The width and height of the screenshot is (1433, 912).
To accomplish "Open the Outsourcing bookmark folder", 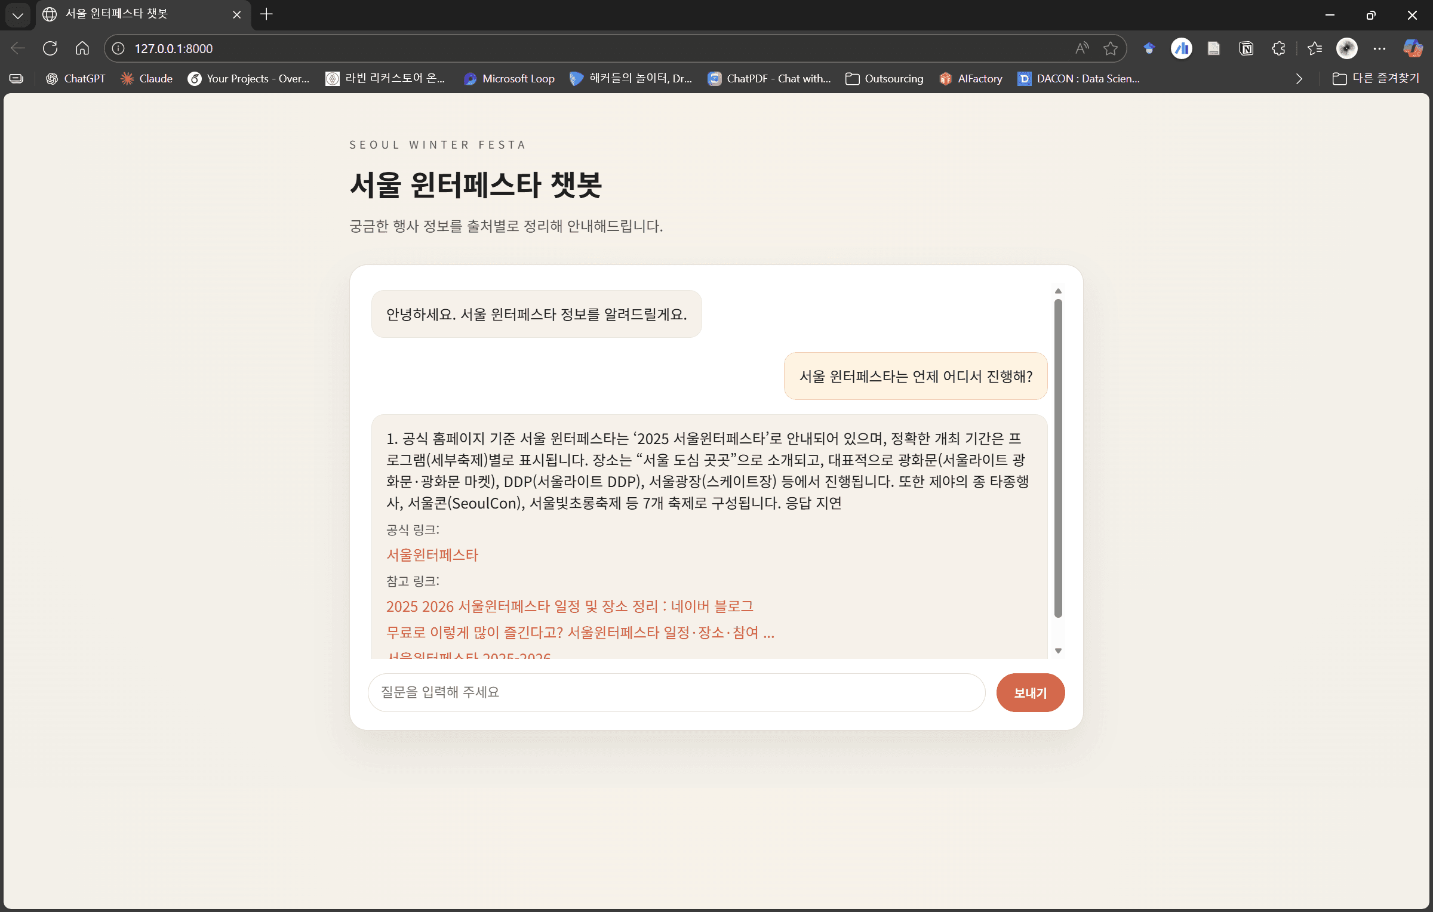I will click(x=884, y=79).
